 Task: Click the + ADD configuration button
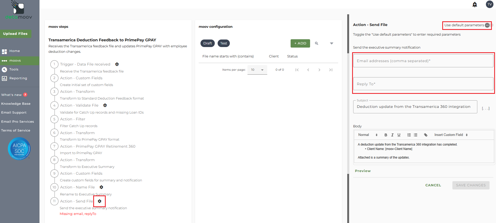point(300,43)
